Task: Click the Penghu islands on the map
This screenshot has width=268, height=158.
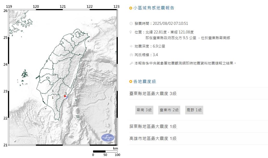Action: point(25,74)
